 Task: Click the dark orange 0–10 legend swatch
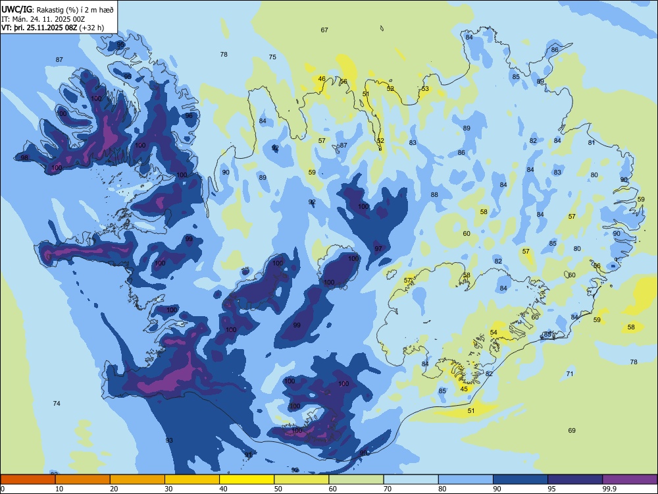tap(28, 480)
